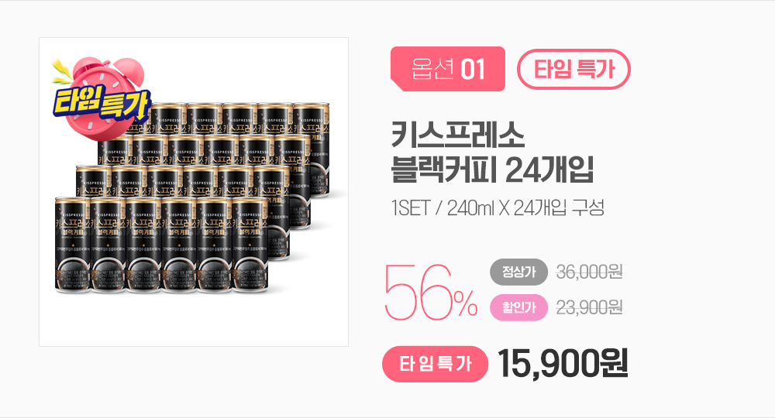
Task: Click the front-right can in the bottom row
Action: 250,245
